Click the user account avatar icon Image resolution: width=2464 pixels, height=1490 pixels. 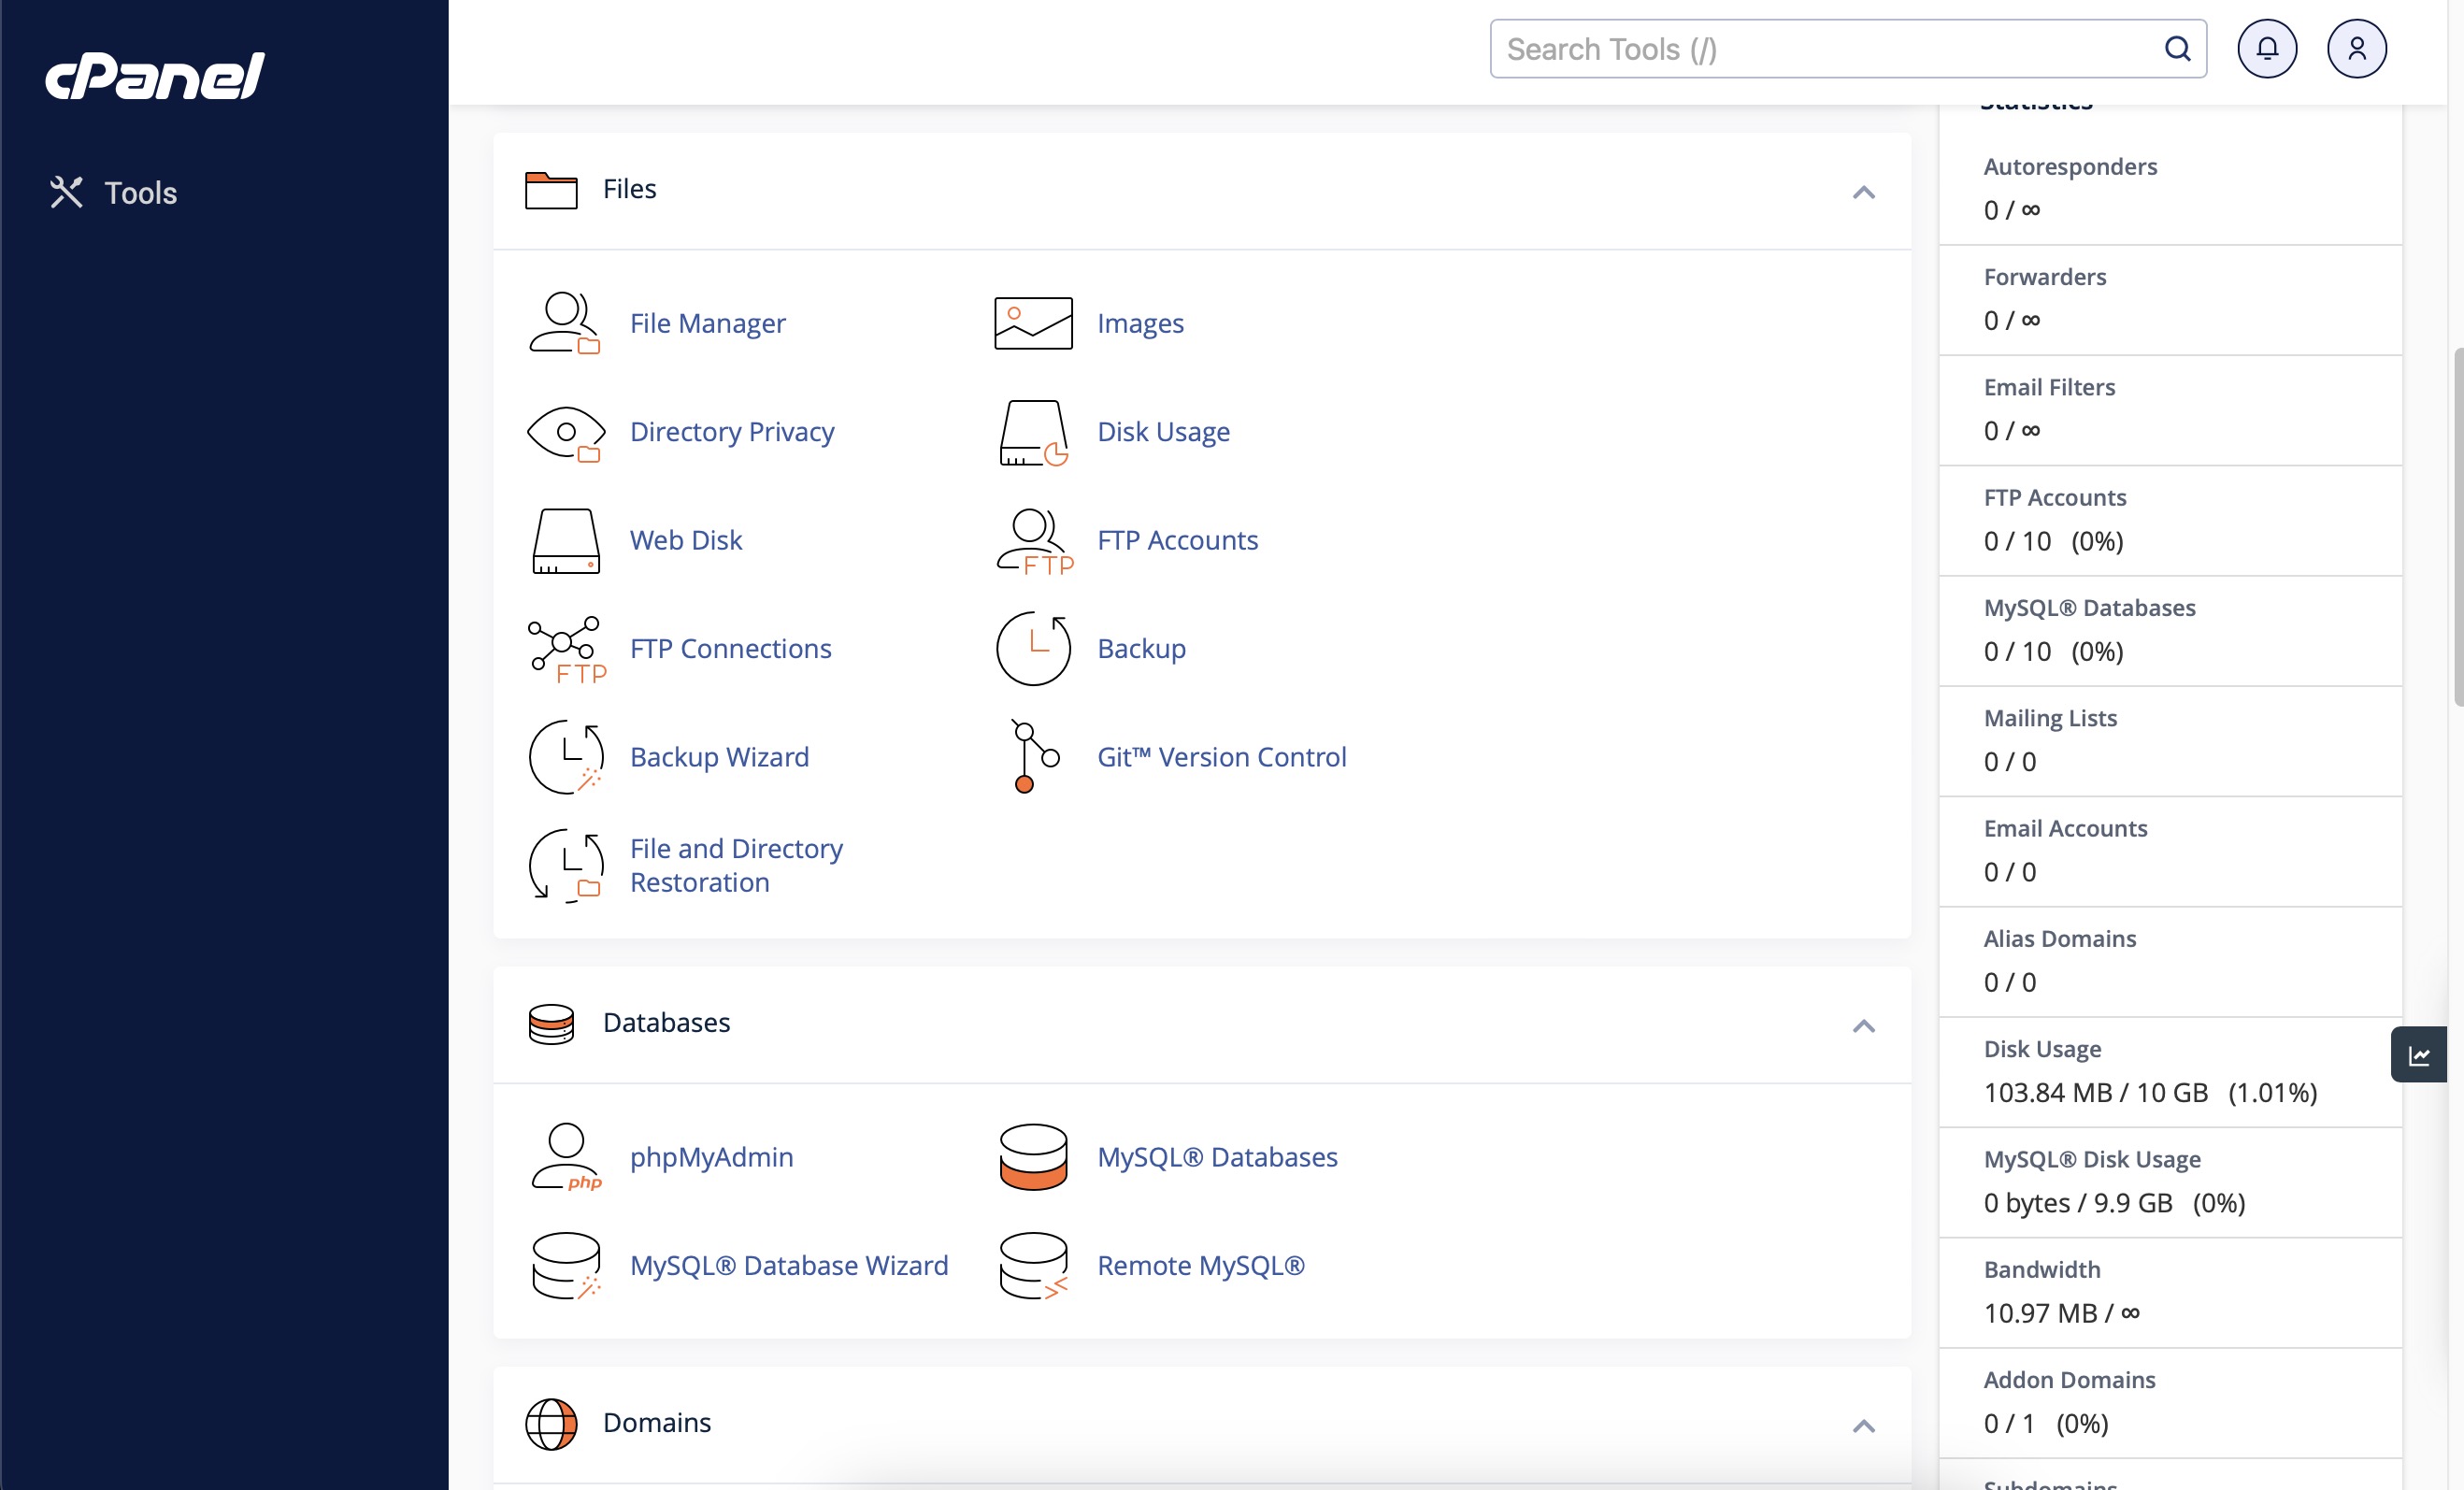[x=2357, y=48]
